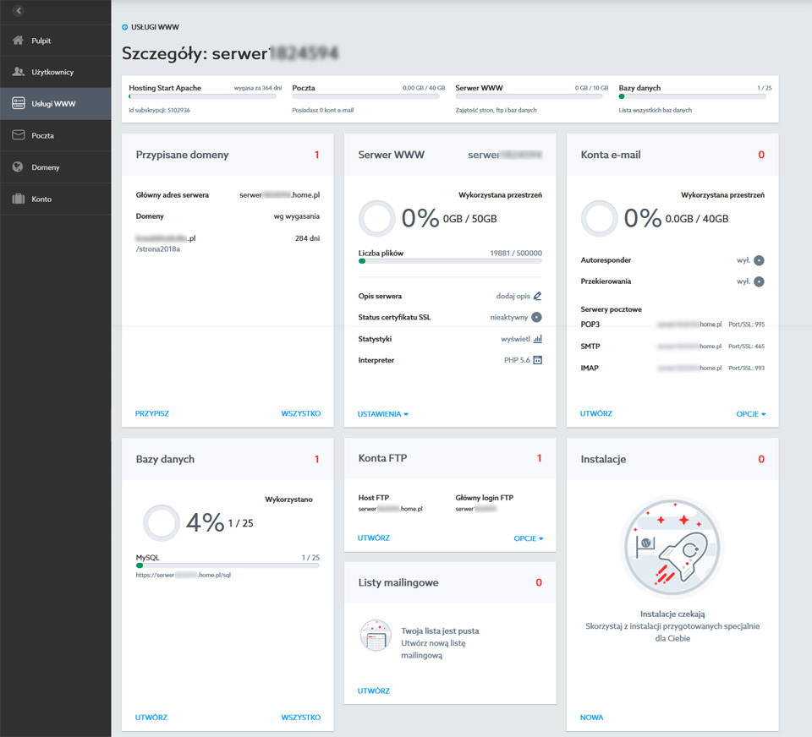Click the Serwer WWW usage ring chart

pyautogui.click(x=377, y=218)
